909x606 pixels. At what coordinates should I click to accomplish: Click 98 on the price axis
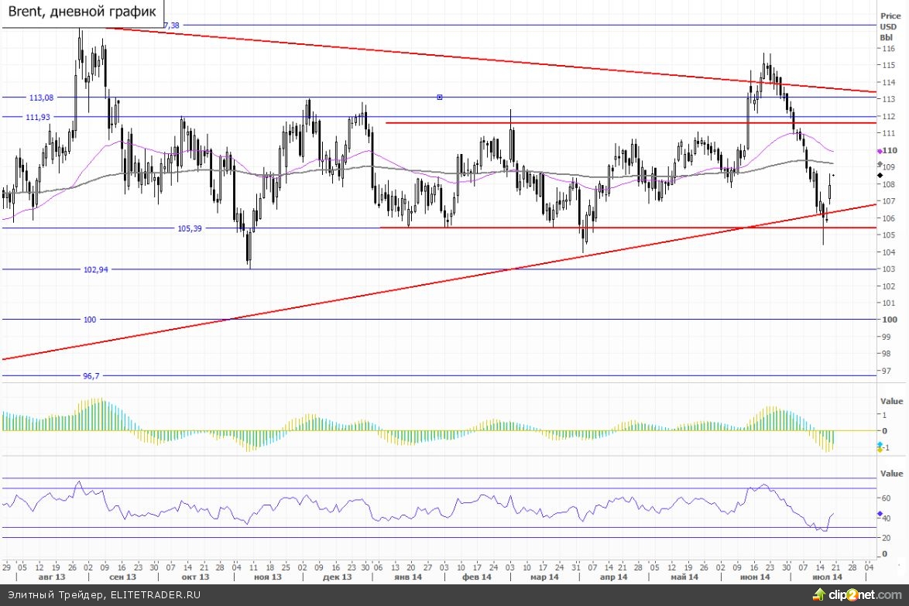tap(887, 354)
